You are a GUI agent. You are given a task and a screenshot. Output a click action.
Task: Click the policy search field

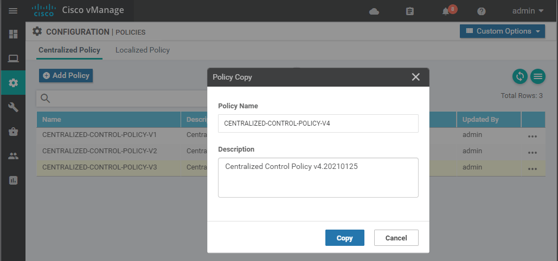pyautogui.click(x=123, y=99)
